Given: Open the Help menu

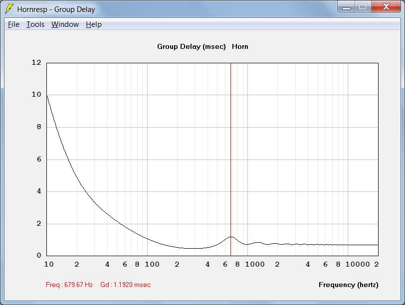Looking at the screenshot, I should [93, 24].
